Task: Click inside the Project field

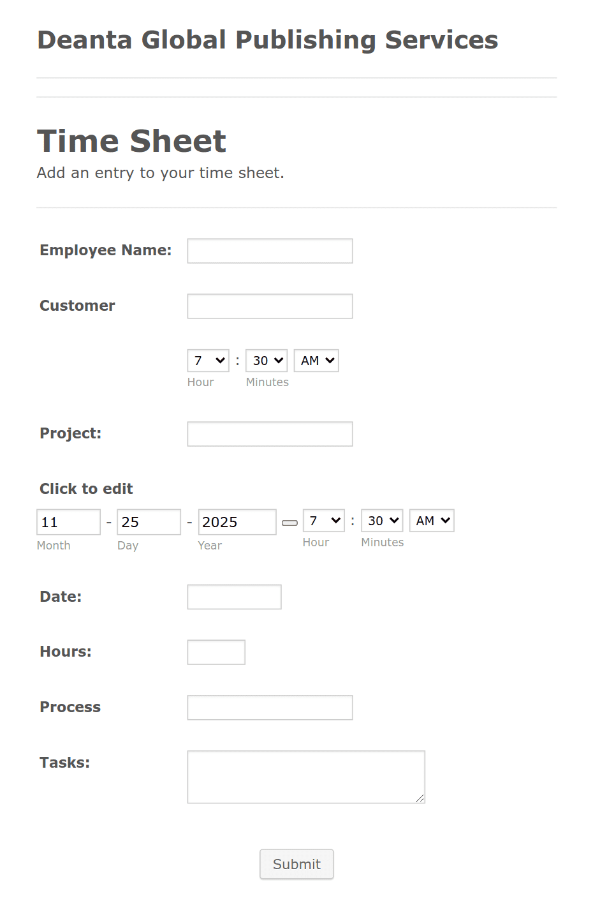Action: click(x=269, y=433)
